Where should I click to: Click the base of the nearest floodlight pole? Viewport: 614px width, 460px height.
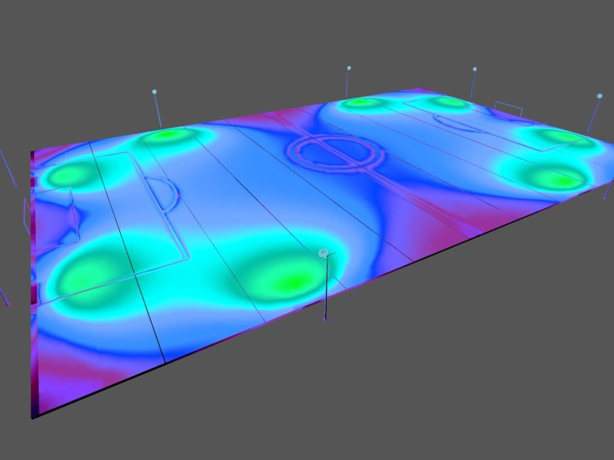tap(325, 319)
